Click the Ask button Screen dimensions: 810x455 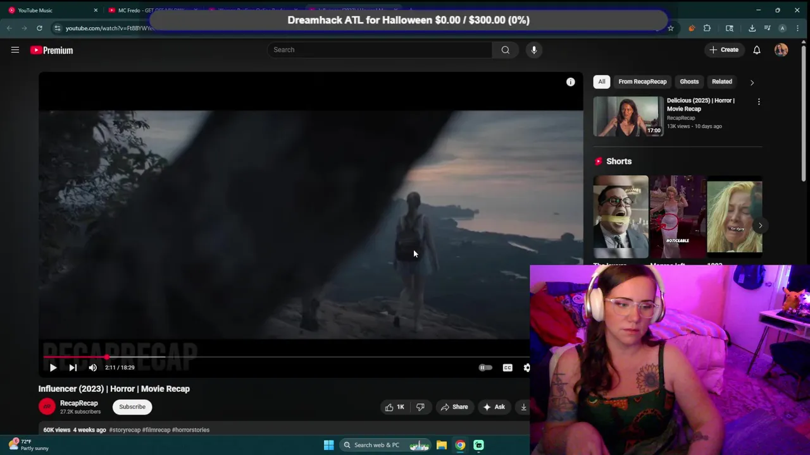[x=494, y=407]
